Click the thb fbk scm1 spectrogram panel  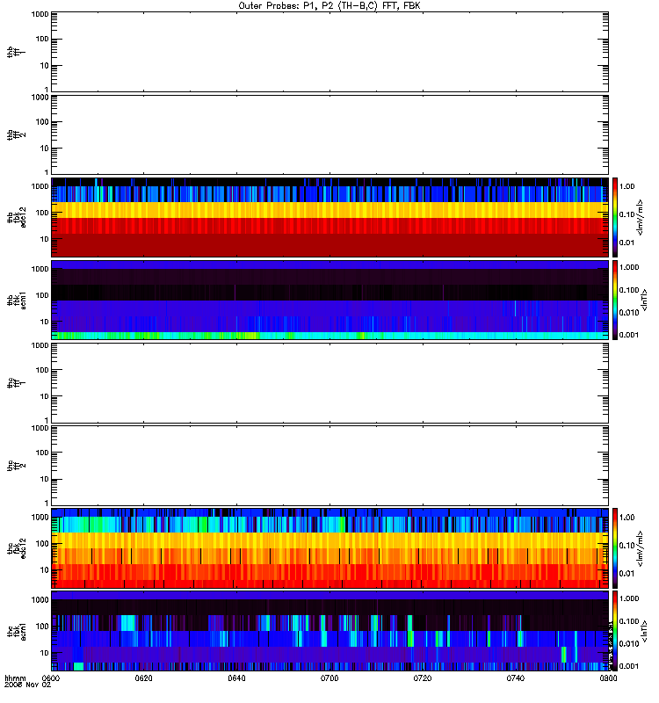click(x=329, y=300)
